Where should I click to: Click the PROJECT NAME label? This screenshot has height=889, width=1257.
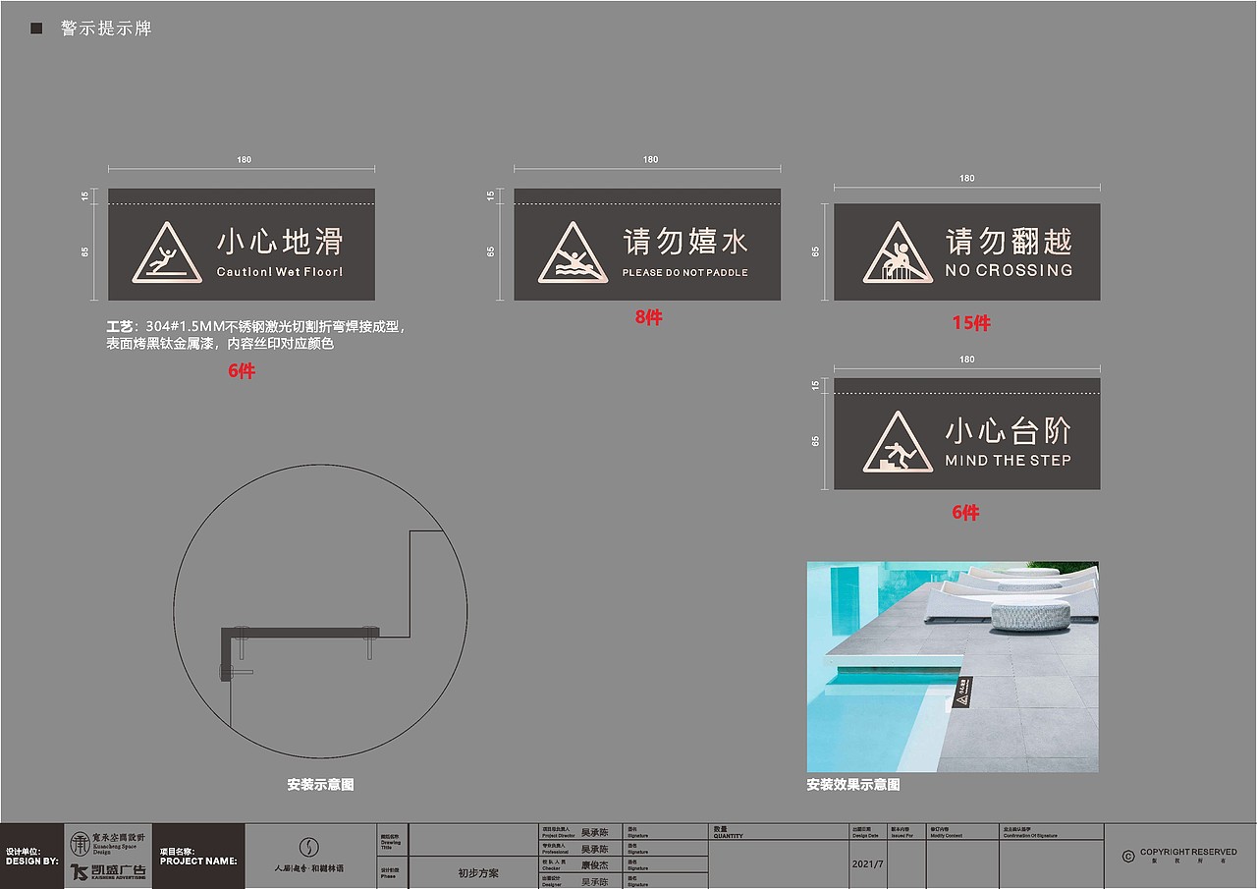click(198, 861)
